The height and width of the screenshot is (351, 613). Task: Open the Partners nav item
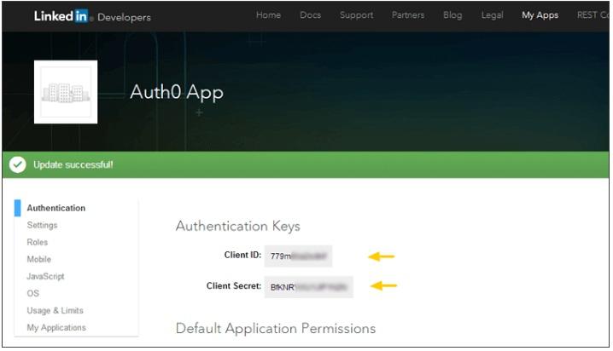tap(408, 15)
